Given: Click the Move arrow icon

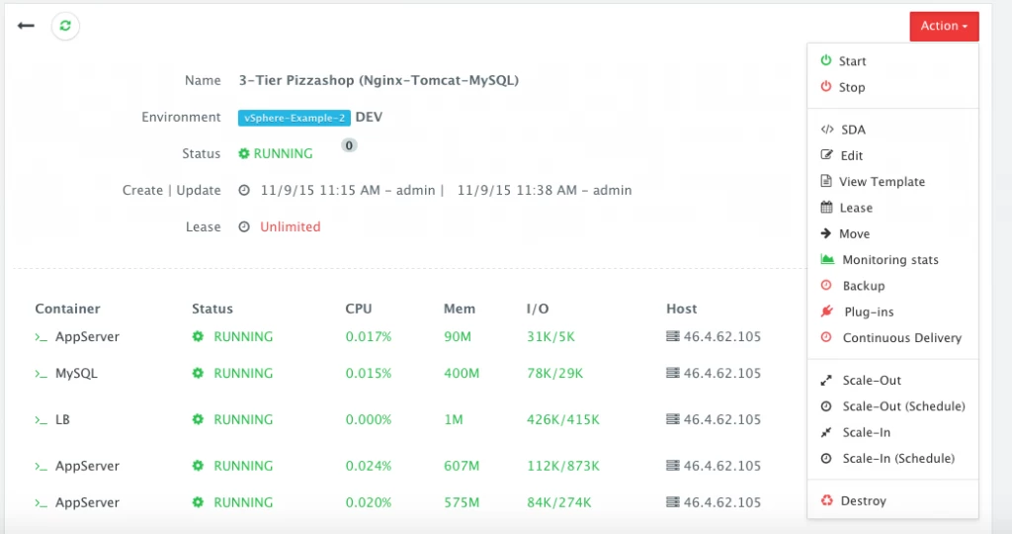Looking at the screenshot, I should 826,233.
